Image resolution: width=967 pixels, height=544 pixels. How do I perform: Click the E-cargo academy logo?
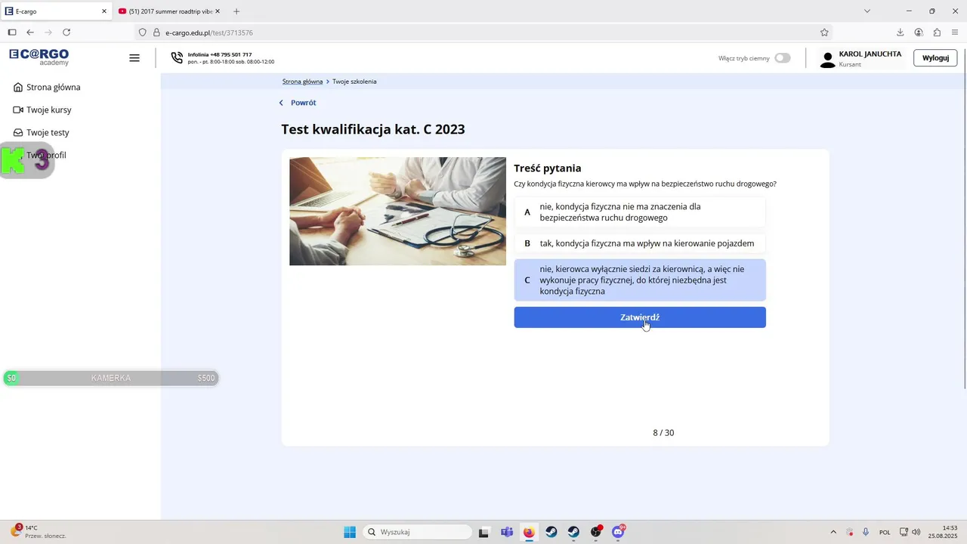point(39,57)
